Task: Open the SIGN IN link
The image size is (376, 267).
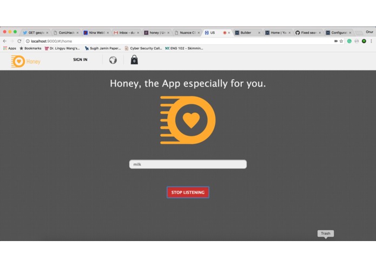Action: pyautogui.click(x=80, y=59)
